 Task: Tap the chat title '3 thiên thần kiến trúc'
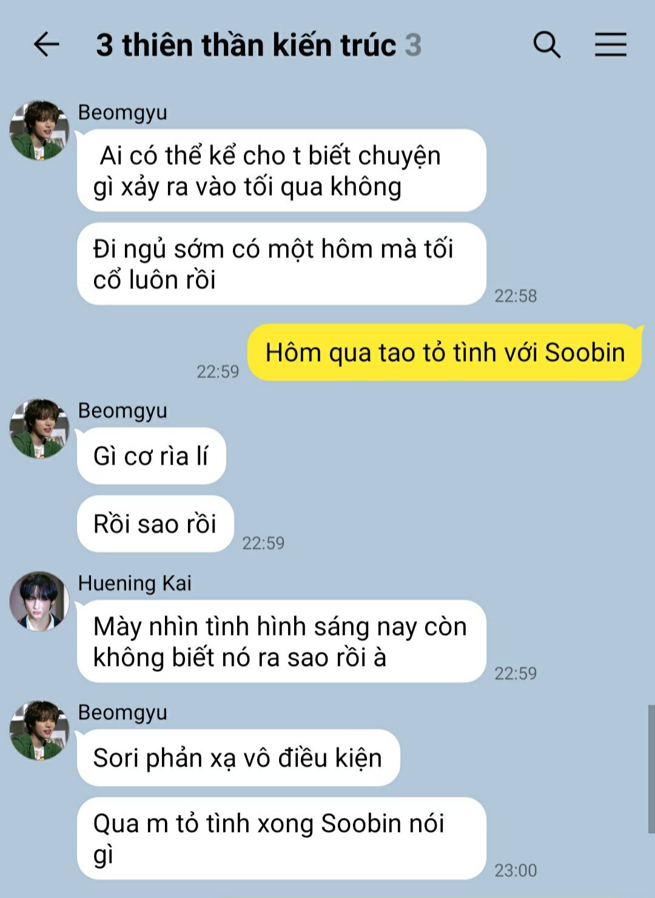[x=246, y=45]
